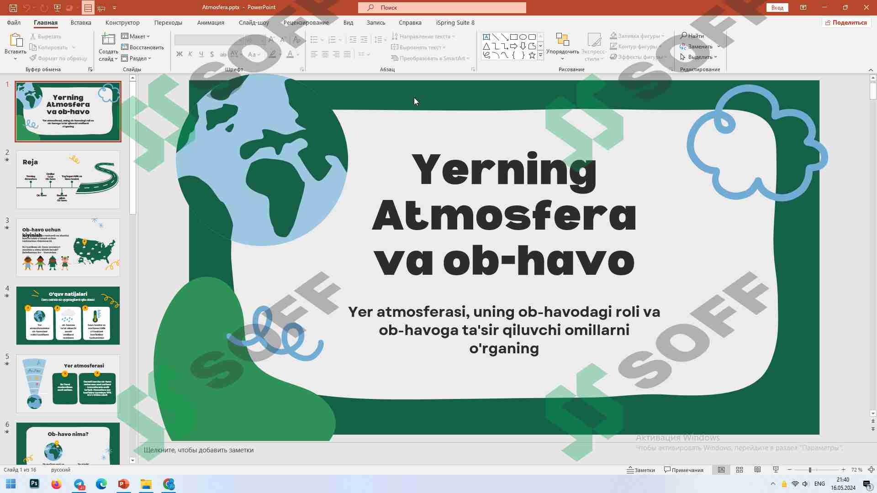The width and height of the screenshot is (877, 493).
Task: Toggle the Normal view button
Action: [x=721, y=470]
